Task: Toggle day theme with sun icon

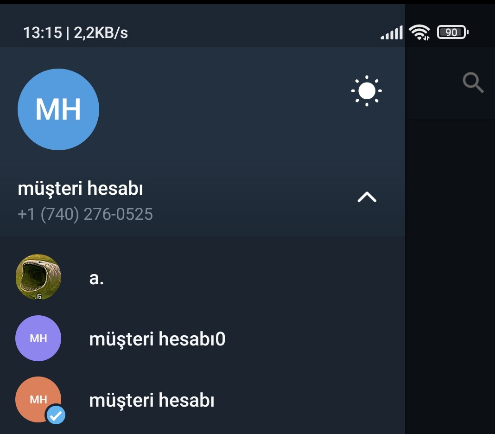Action: point(366,91)
